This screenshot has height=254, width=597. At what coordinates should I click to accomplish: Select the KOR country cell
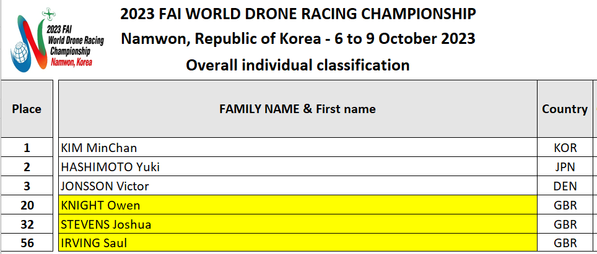(x=564, y=148)
